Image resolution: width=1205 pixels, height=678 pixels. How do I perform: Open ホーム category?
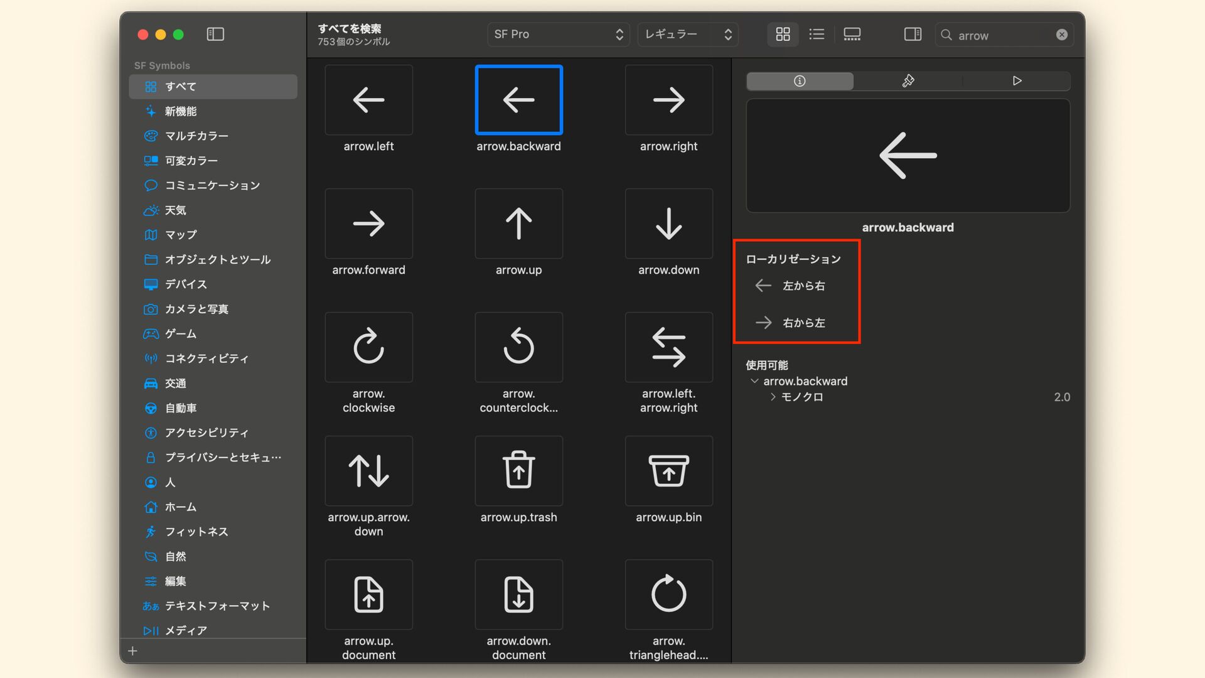coord(213,507)
